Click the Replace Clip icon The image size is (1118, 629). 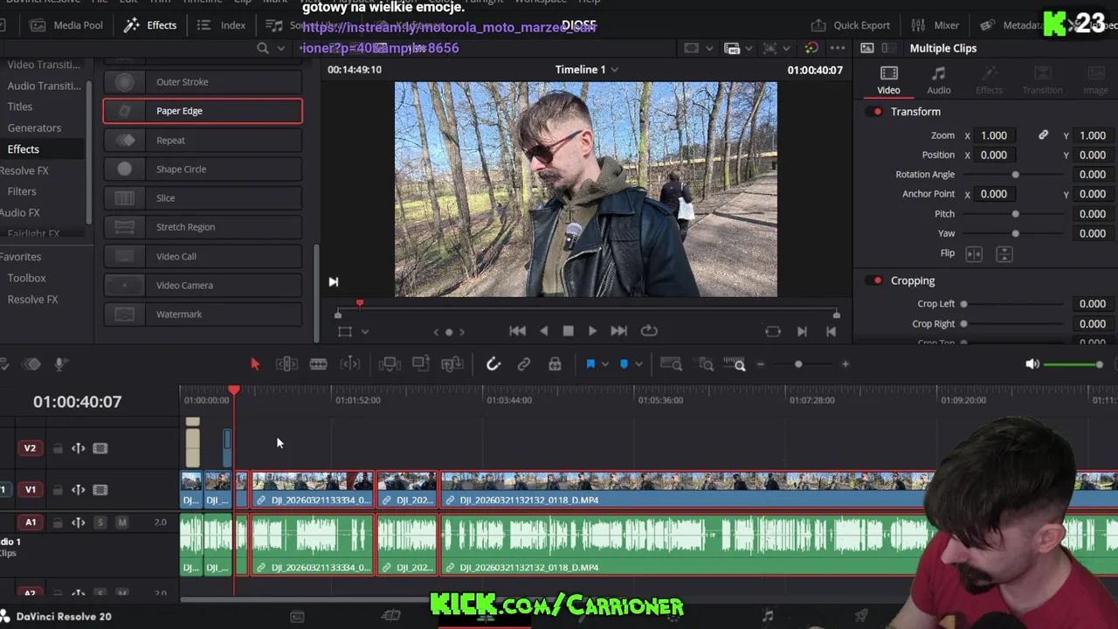[x=452, y=364]
